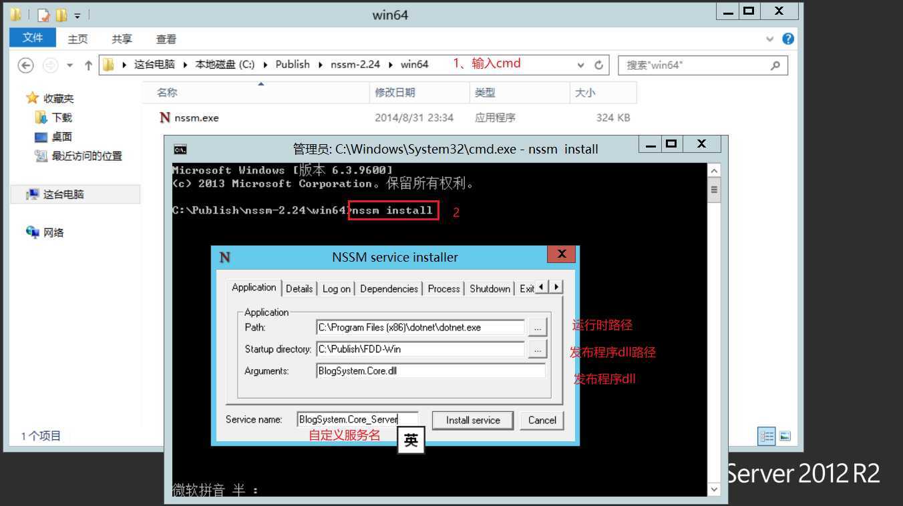Screen dimensions: 903x506
Task: Open 收藏夹 in navigation pane
Action: tap(59, 98)
